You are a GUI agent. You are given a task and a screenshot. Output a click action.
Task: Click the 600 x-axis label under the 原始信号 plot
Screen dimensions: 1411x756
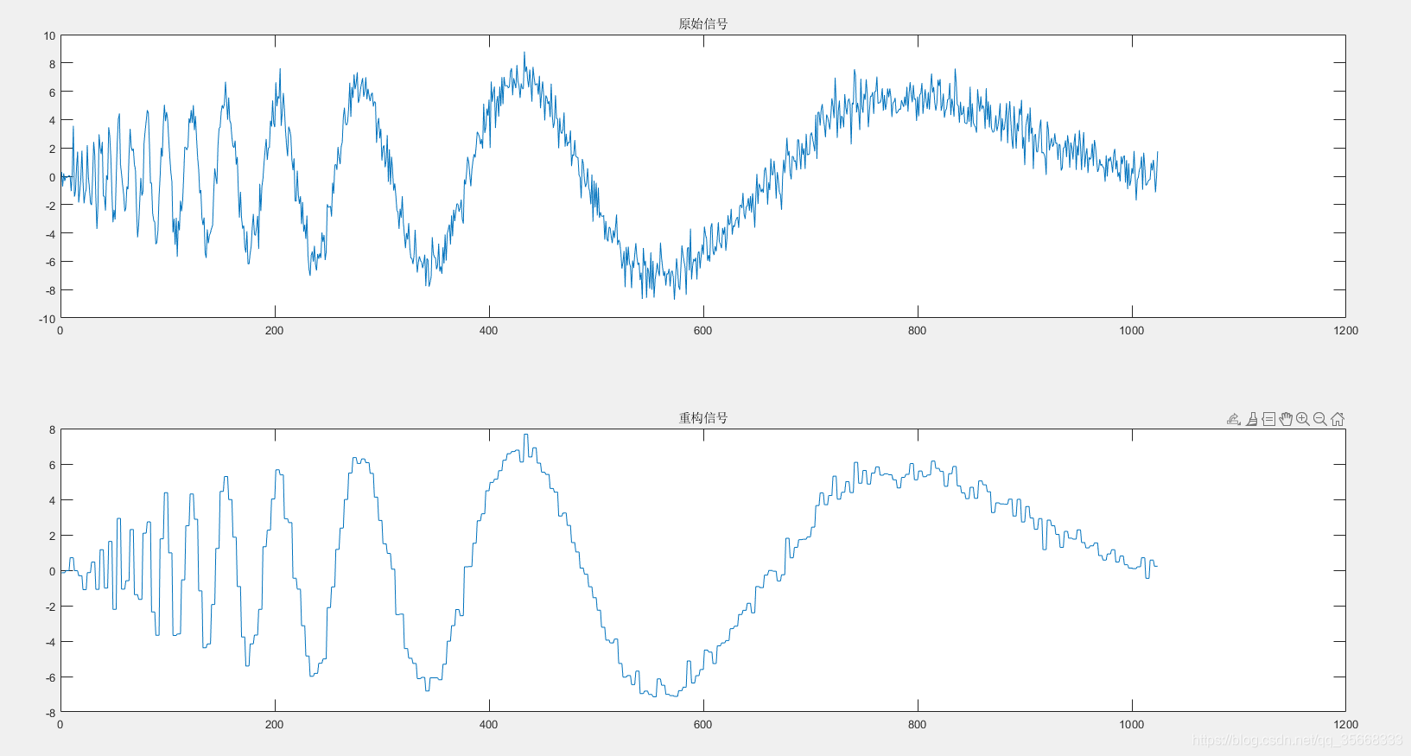click(x=703, y=330)
